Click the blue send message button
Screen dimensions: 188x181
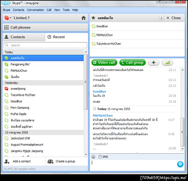tap(180, 164)
